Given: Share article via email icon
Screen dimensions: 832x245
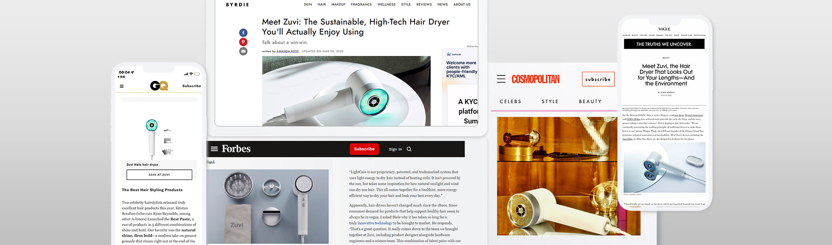Looking at the screenshot, I should (243, 51).
